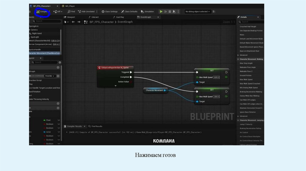Open play options menu dots

tap(178, 12)
